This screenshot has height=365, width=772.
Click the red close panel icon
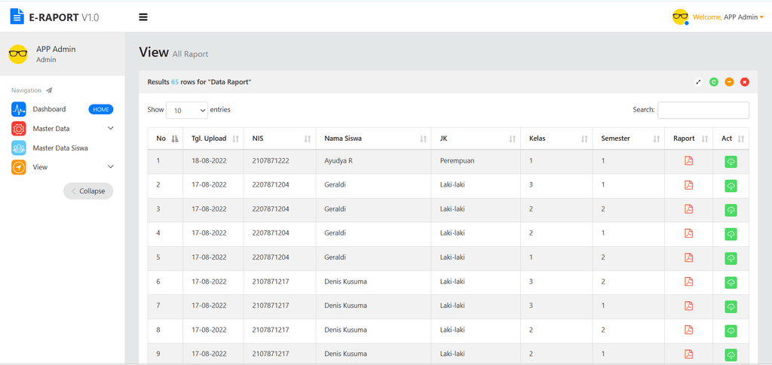[744, 82]
